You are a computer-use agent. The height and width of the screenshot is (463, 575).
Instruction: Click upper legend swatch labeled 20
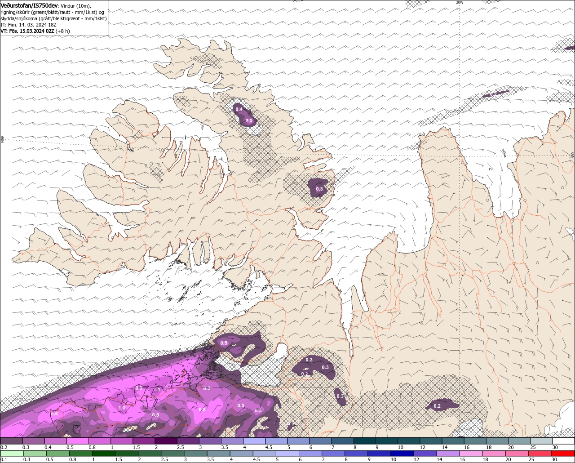520,441
